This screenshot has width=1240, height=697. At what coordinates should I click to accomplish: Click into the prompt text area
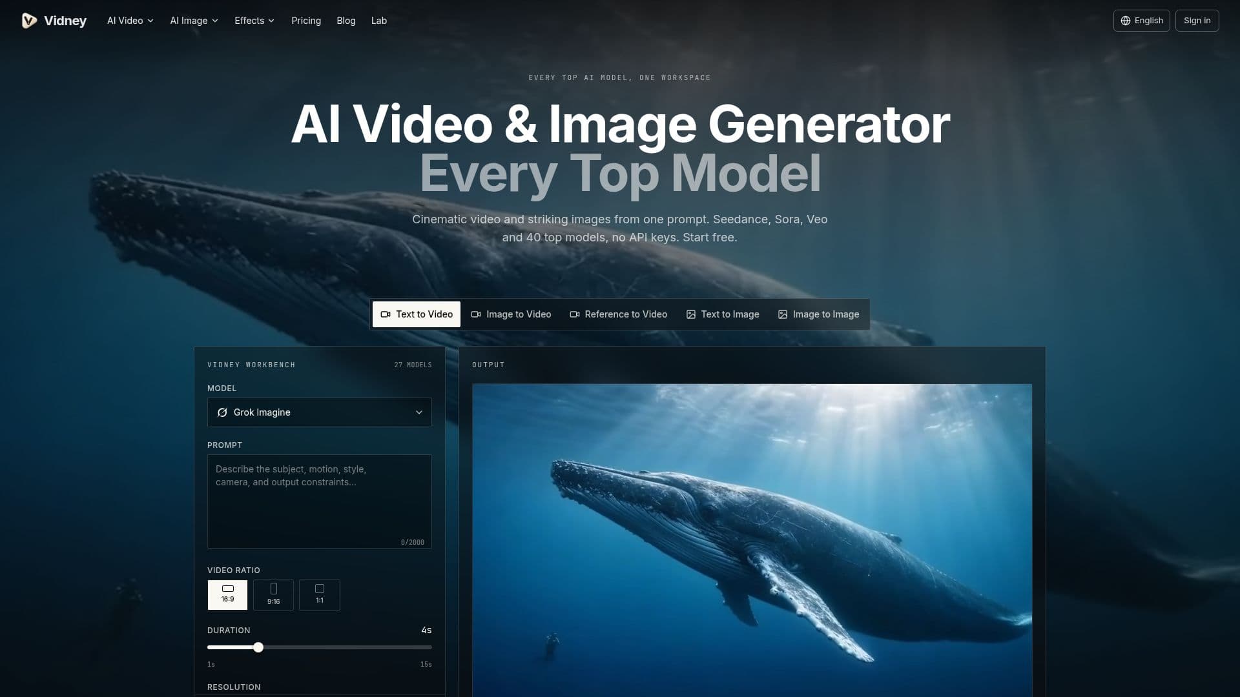pos(320,501)
